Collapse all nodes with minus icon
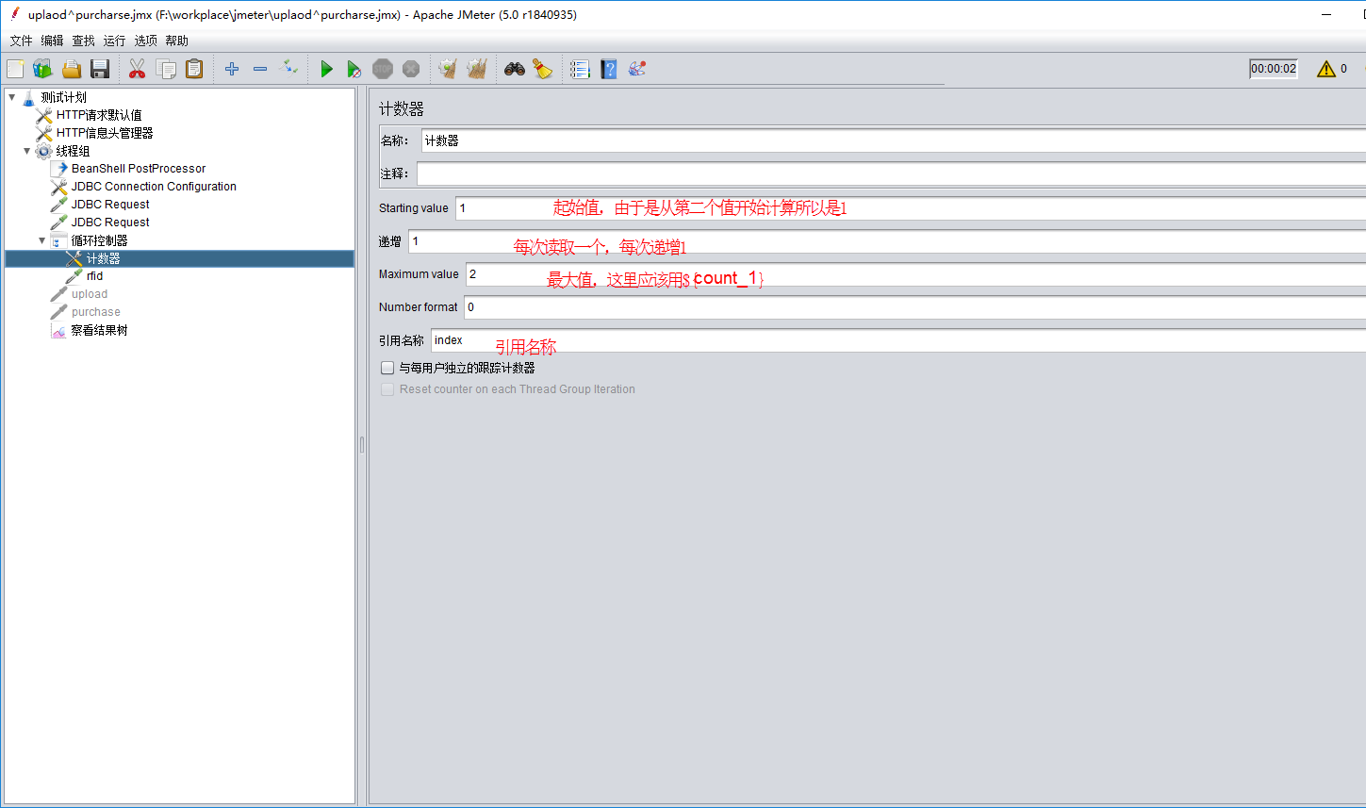 pos(260,69)
